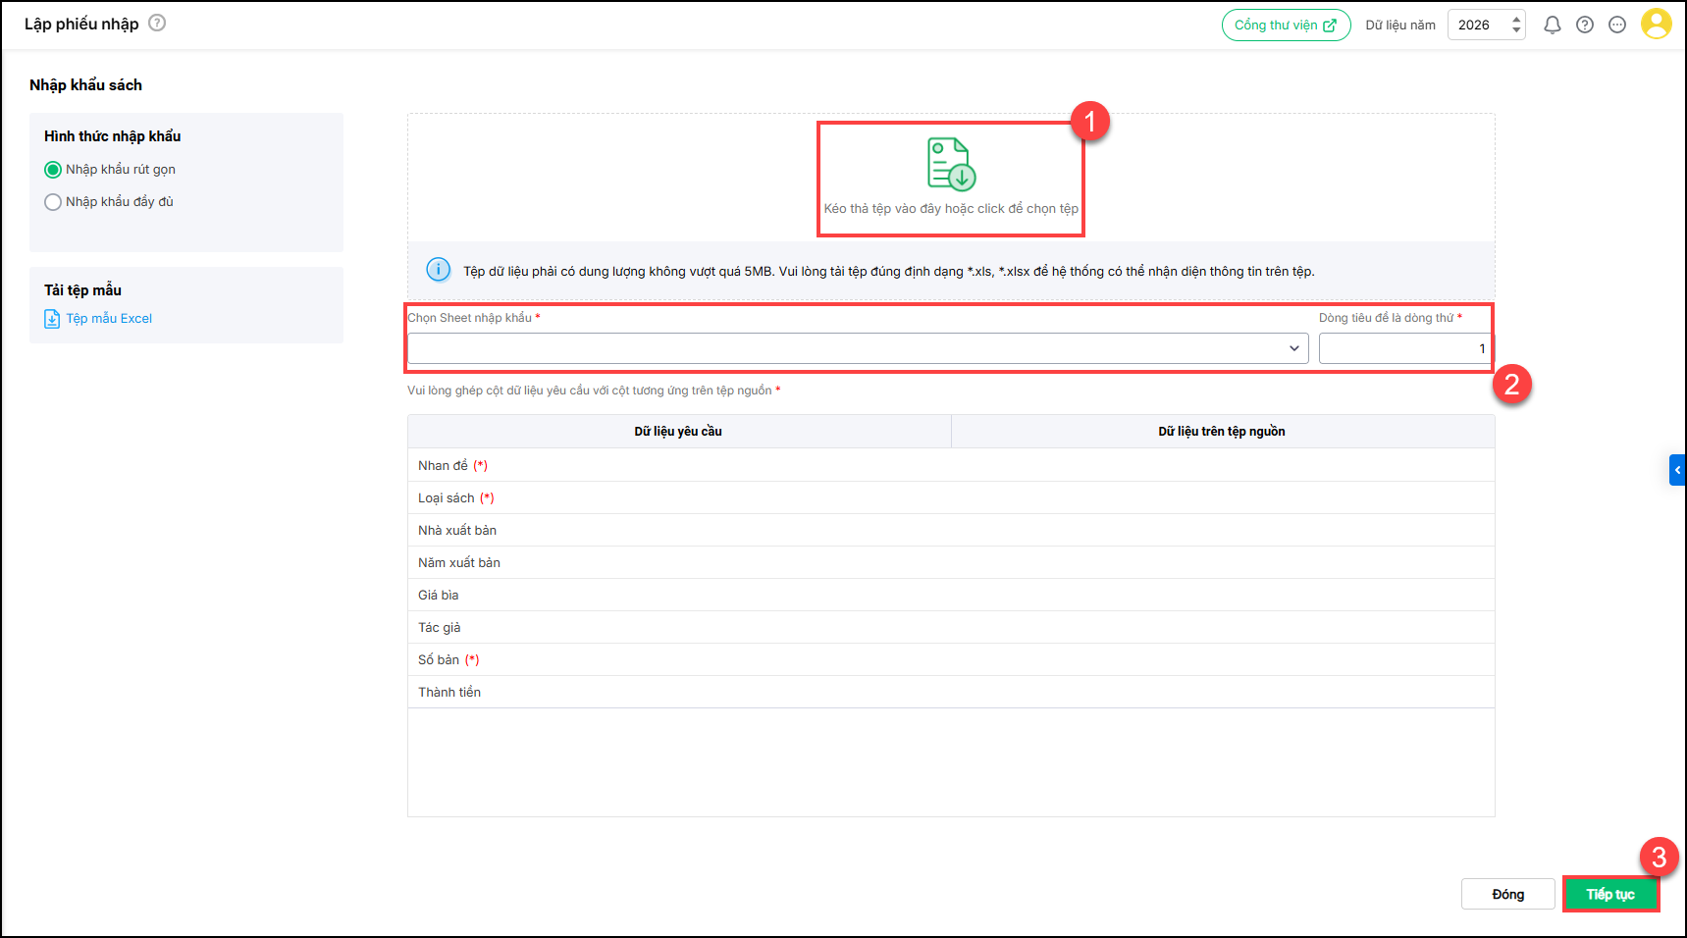Screen dimensions: 1687x938
Task: Open Chọn Sheet nhập khẩu dropdown
Action: [x=857, y=348]
